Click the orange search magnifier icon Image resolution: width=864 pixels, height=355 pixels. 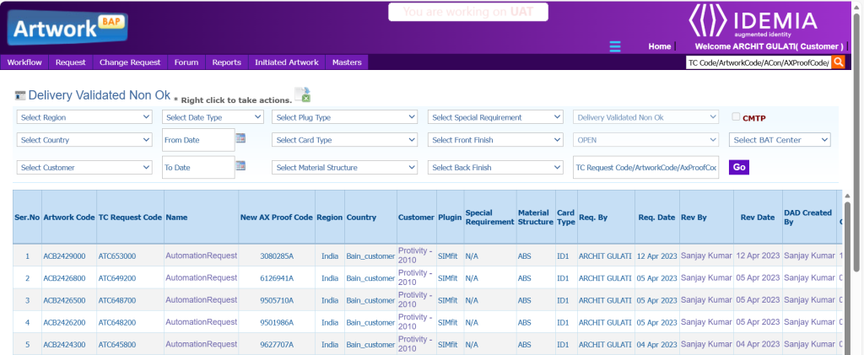click(838, 62)
